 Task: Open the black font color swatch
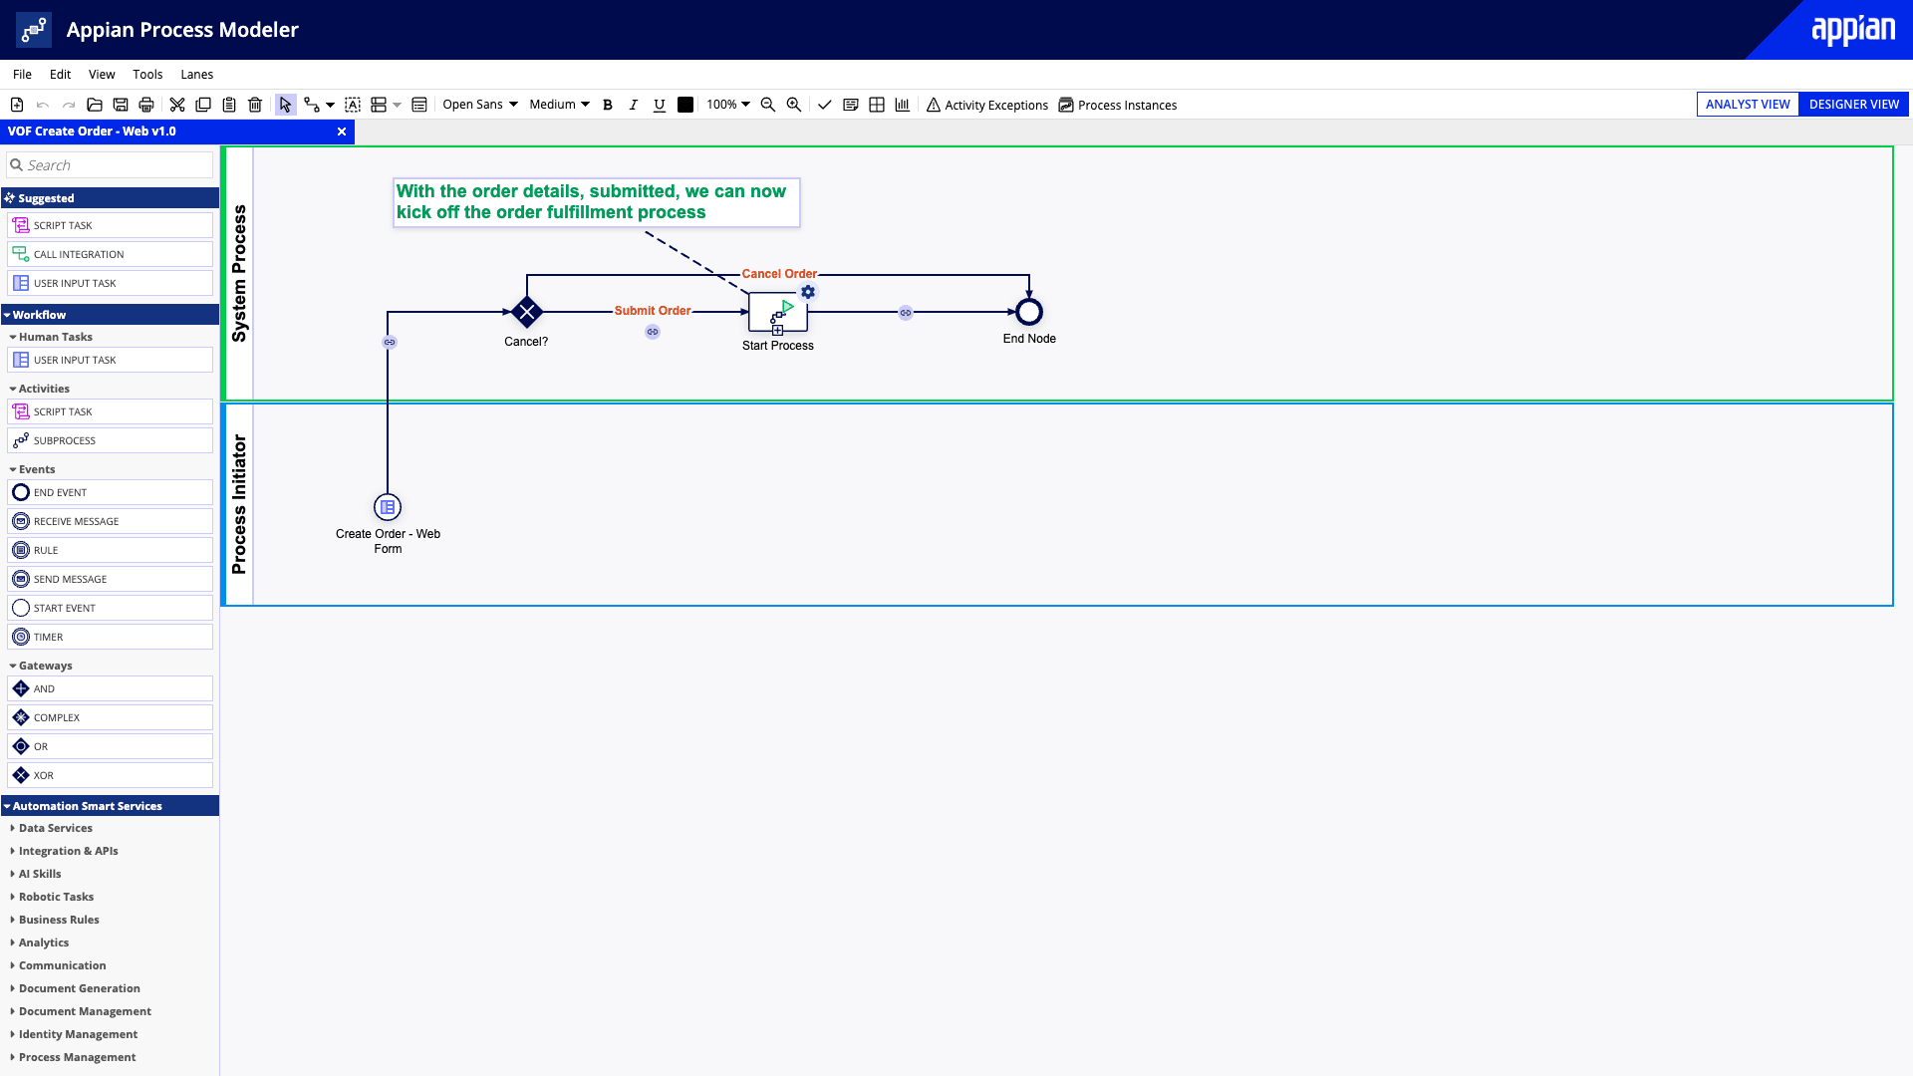click(x=685, y=105)
